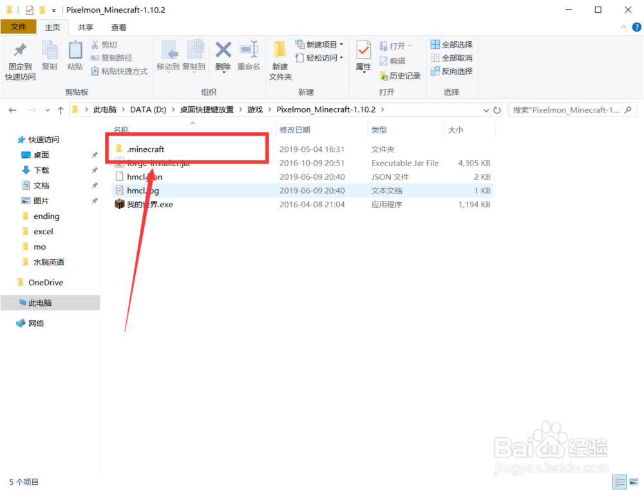644x490 pixels.
Task: Sort by the 修改日期 column header
Action: tap(295, 130)
